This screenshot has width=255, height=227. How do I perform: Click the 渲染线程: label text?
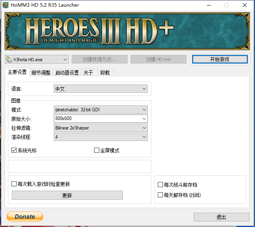coord(21,137)
